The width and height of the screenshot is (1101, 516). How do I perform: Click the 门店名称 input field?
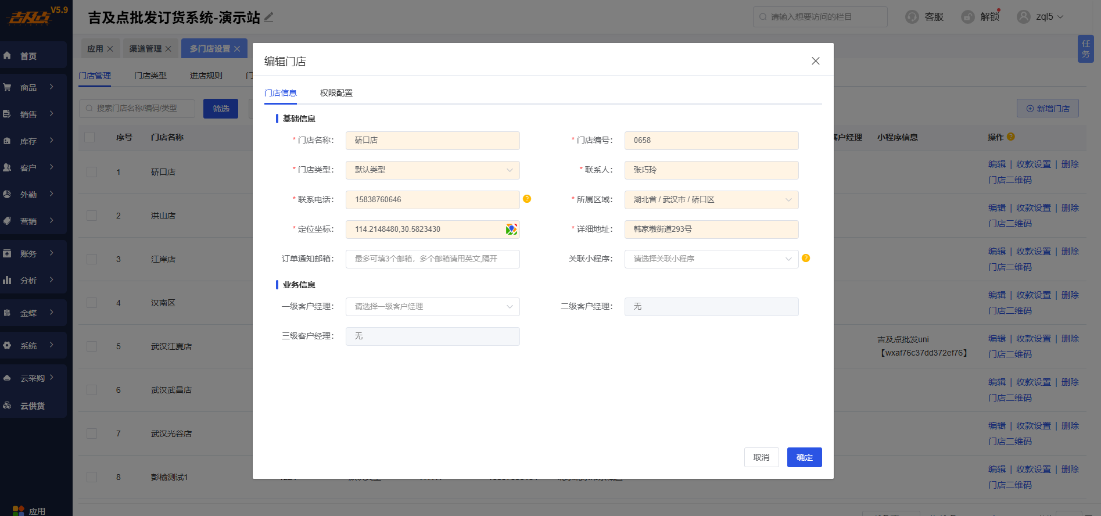pyautogui.click(x=433, y=141)
